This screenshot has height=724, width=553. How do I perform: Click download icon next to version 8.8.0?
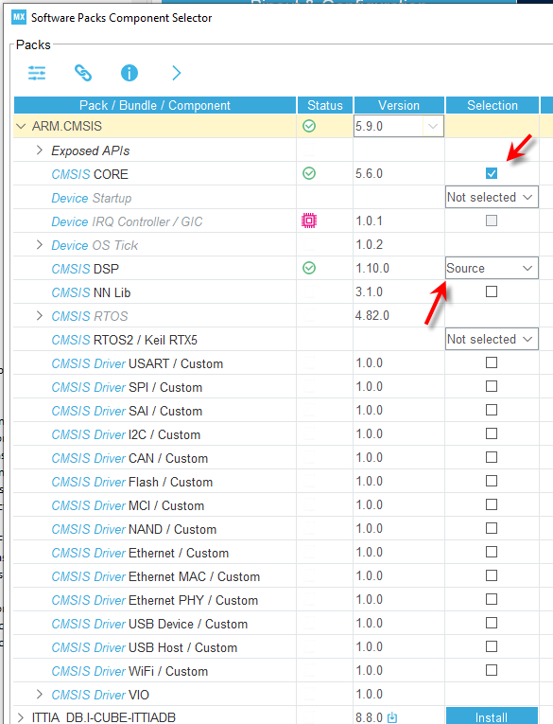(x=392, y=717)
